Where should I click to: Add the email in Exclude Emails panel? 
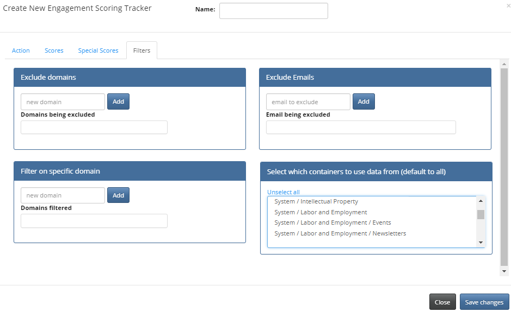point(364,101)
